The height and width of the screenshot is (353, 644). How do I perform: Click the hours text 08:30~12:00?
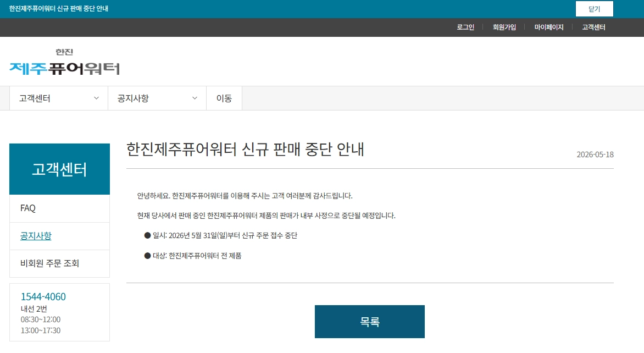coord(41,319)
